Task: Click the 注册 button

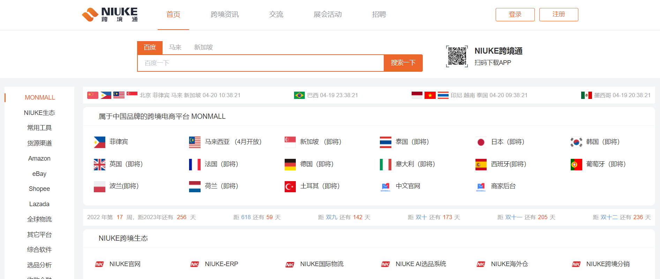Action: (559, 15)
